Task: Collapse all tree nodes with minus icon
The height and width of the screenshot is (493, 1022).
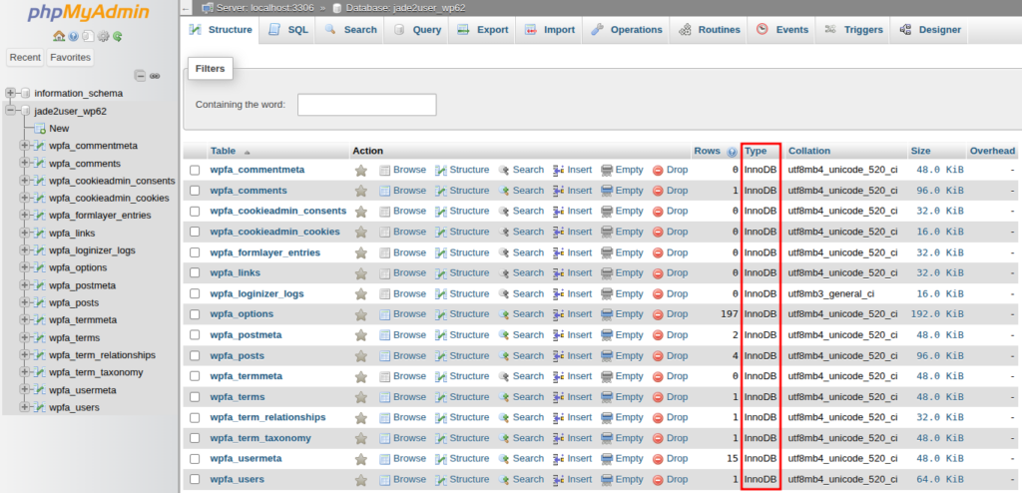Action: tap(140, 76)
